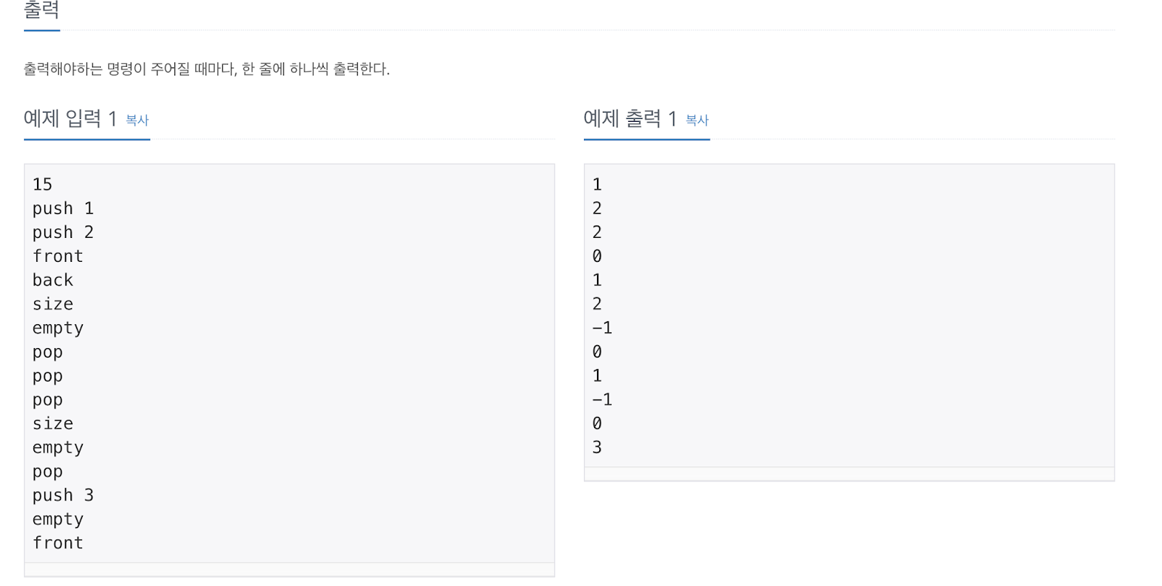Click the number 15 in sample input
Viewport: 1162px width, 586px height.
tap(42, 185)
